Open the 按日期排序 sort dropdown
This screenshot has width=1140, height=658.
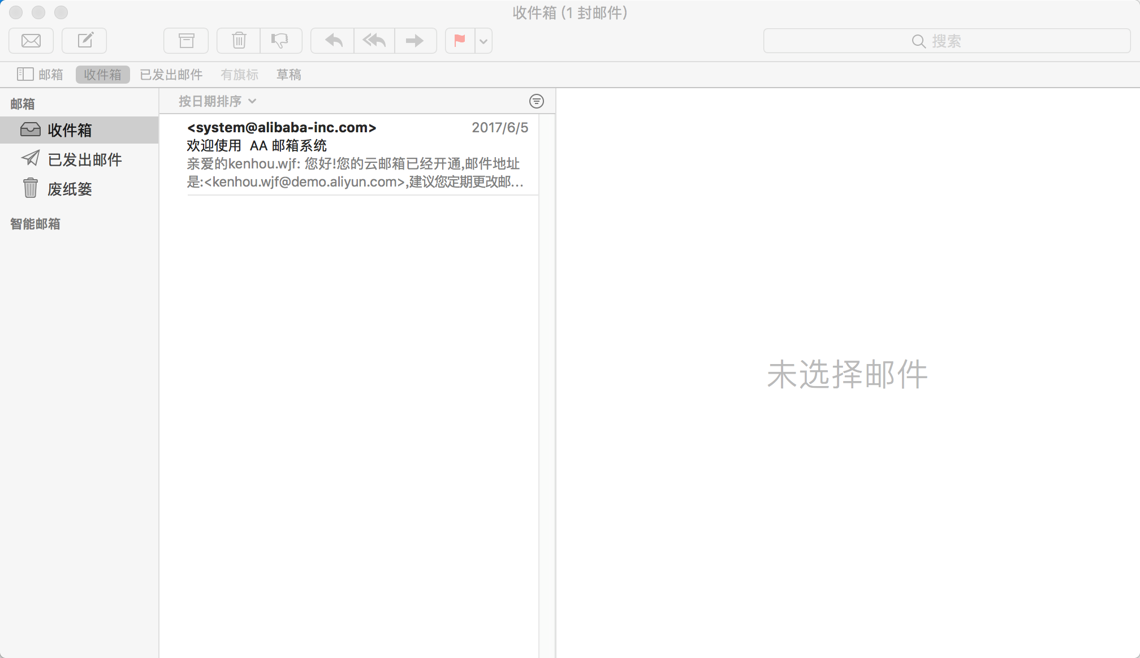pos(217,101)
